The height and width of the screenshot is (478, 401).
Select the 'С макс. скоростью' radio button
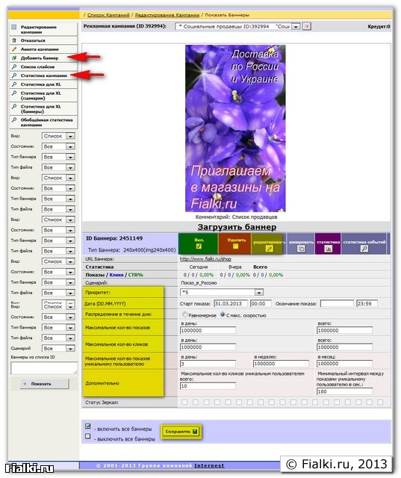(x=223, y=314)
